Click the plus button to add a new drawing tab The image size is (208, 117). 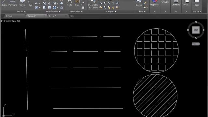click(x=72, y=16)
